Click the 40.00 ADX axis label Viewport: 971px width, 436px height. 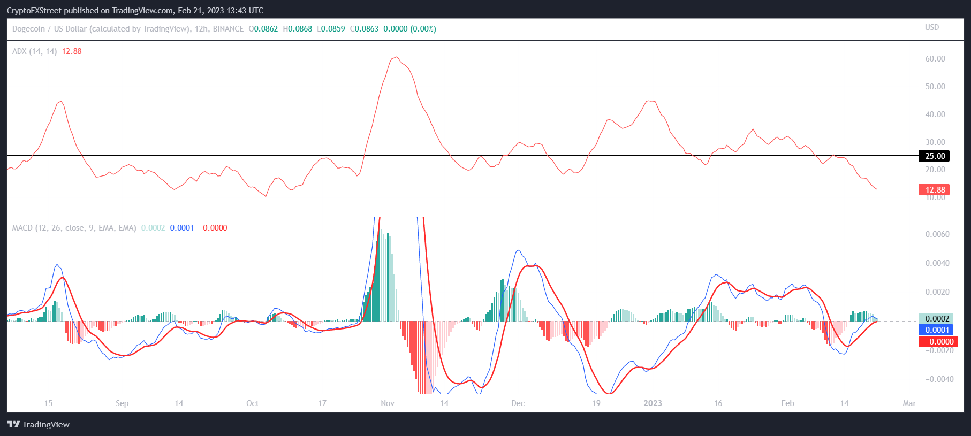[x=935, y=114]
